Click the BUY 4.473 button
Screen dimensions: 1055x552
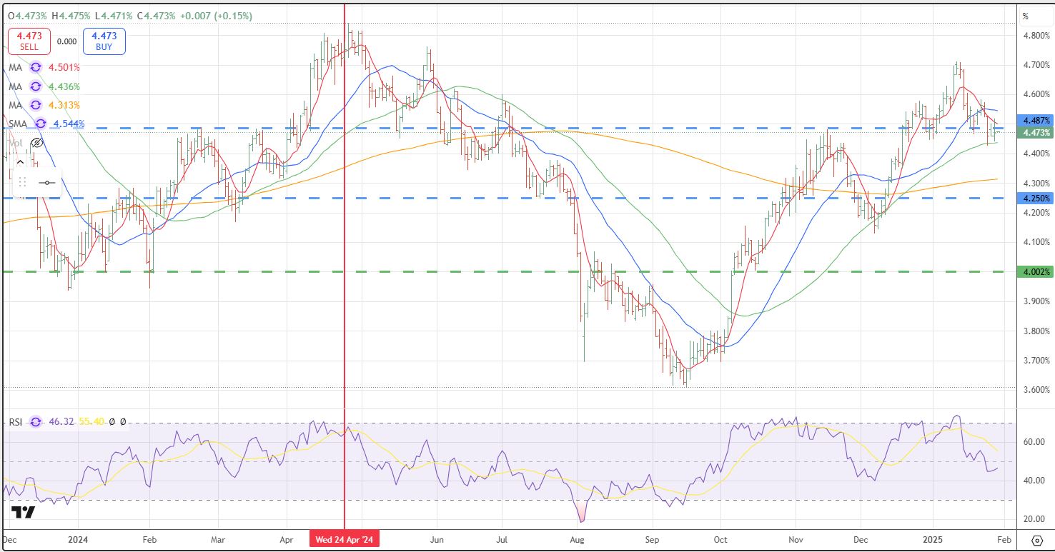pyautogui.click(x=104, y=41)
